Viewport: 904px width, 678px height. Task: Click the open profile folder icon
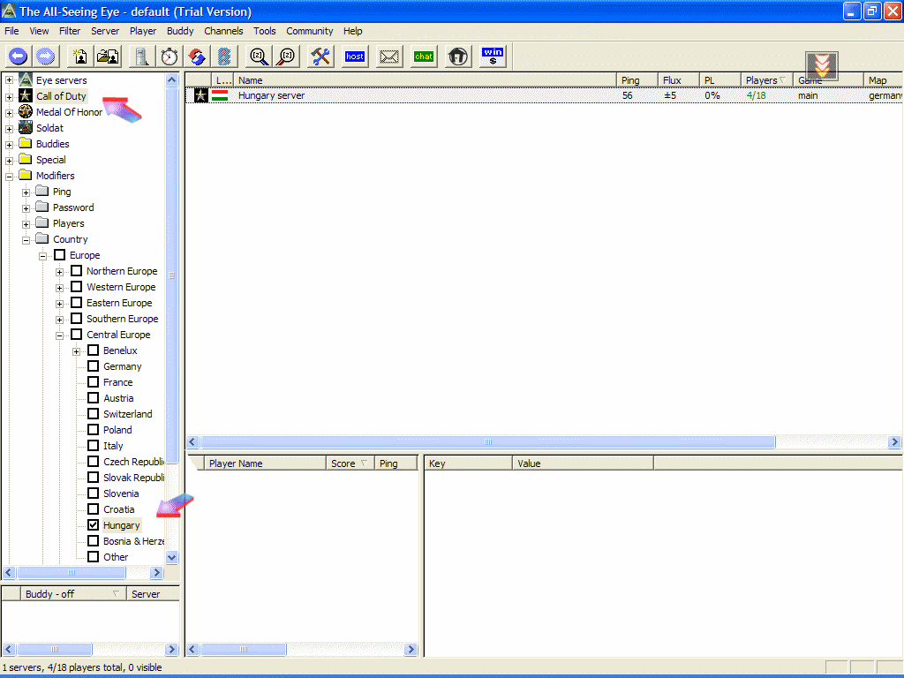pos(108,56)
